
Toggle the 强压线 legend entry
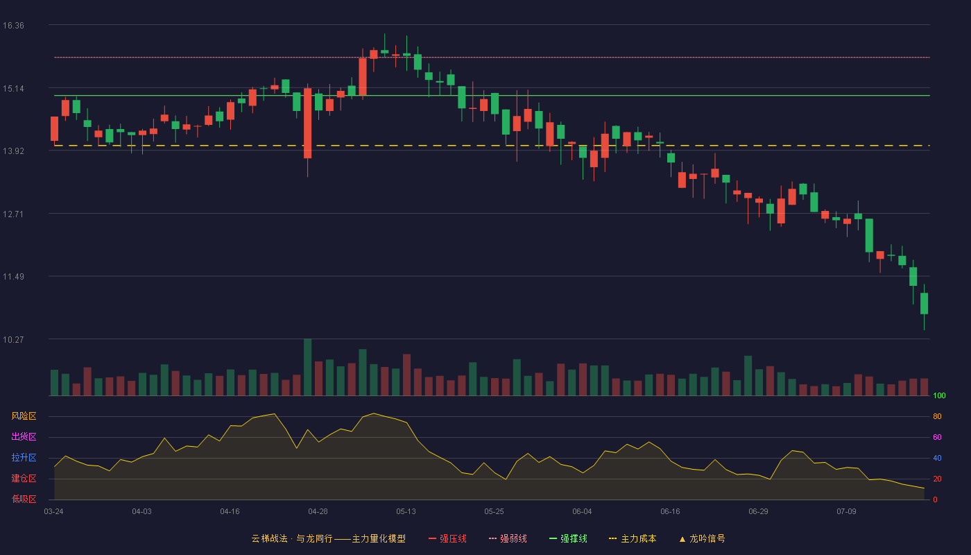(x=447, y=538)
